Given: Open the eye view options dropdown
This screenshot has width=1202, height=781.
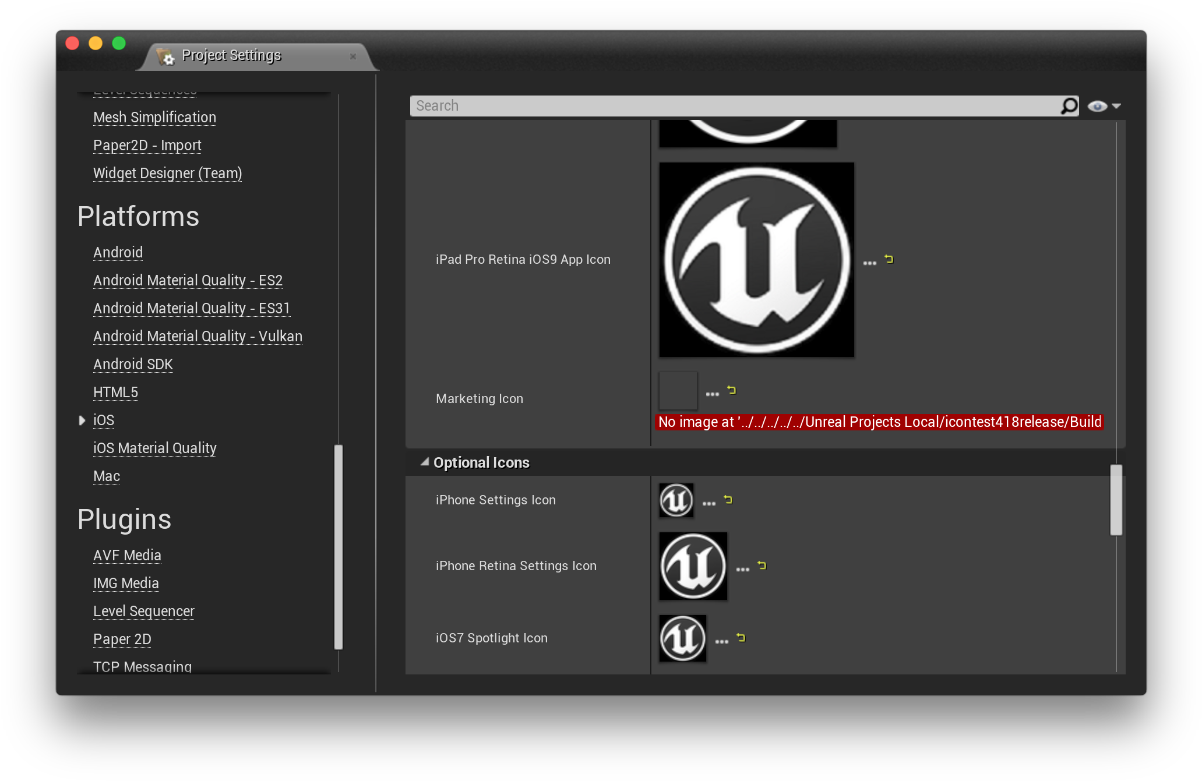Looking at the screenshot, I should pyautogui.click(x=1104, y=106).
